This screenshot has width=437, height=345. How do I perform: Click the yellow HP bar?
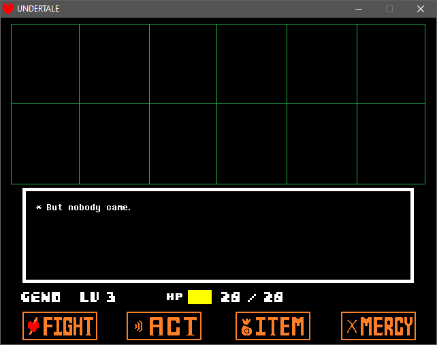tap(200, 297)
